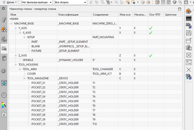The height and width of the screenshot is (130, 194).
Task: Collapse the SETUP node
Action: coord(24,37)
